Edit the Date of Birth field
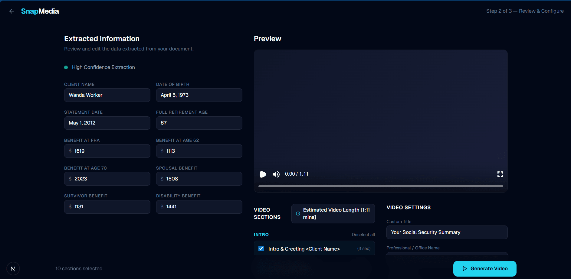 tap(199, 95)
